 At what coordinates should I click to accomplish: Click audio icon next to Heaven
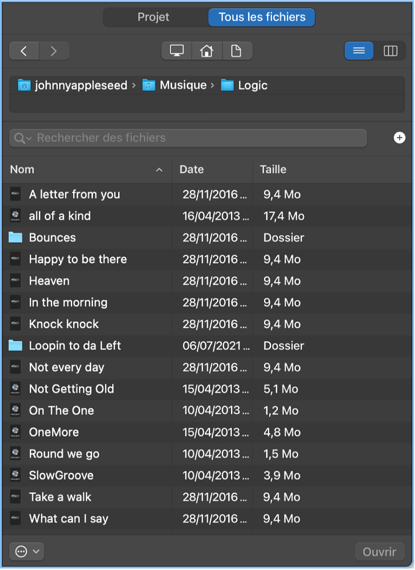point(15,281)
